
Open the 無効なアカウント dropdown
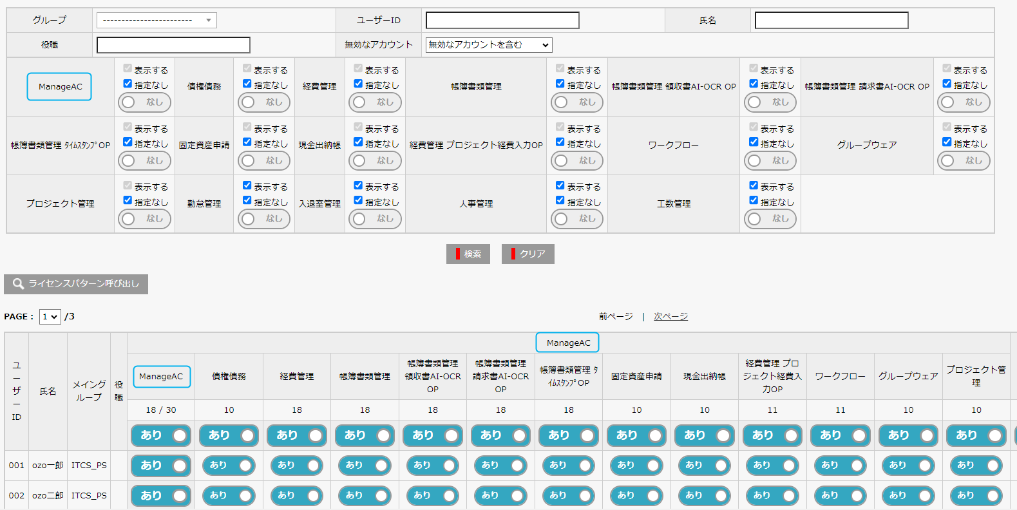tap(489, 44)
